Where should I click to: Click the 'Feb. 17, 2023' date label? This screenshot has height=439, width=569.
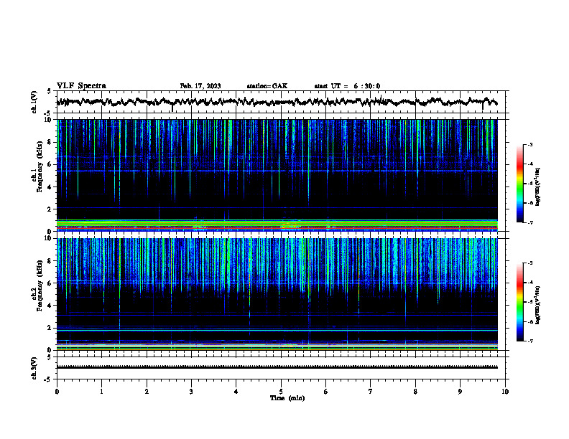coord(200,86)
